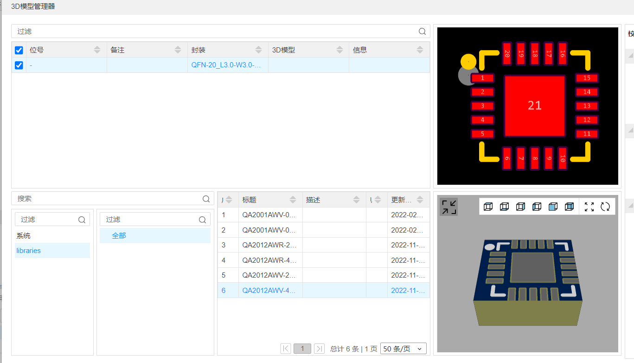
Task: Click the magnifier icon in the 搜索 box
Action: tap(206, 199)
